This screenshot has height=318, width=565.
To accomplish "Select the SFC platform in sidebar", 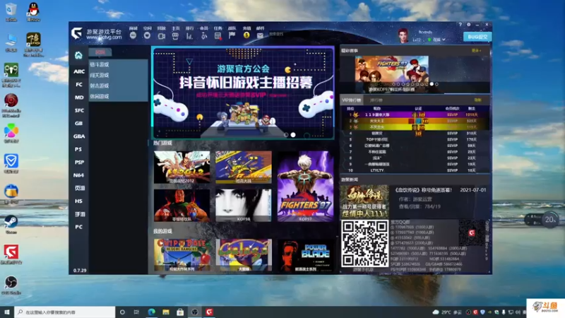I will click(x=79, y=110).
